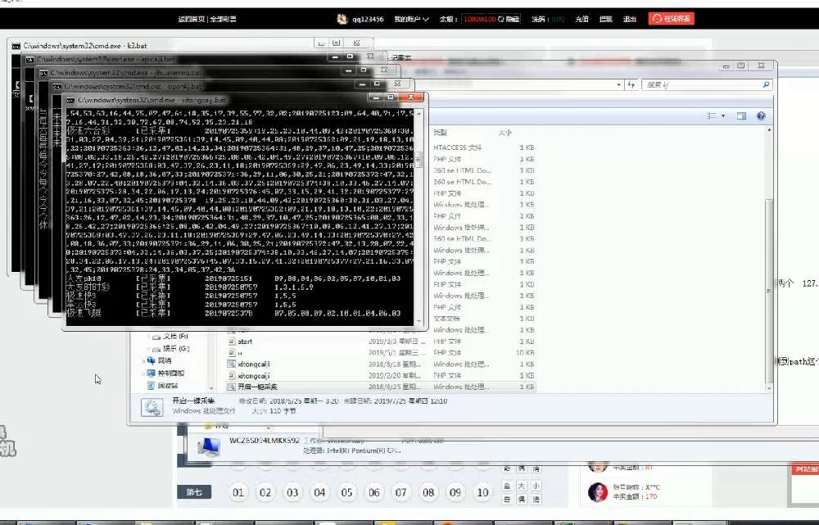This screenshot has height=525, width=819.
Task: Select the 开启一键采集 batch file icon
Action: (230, 386)
